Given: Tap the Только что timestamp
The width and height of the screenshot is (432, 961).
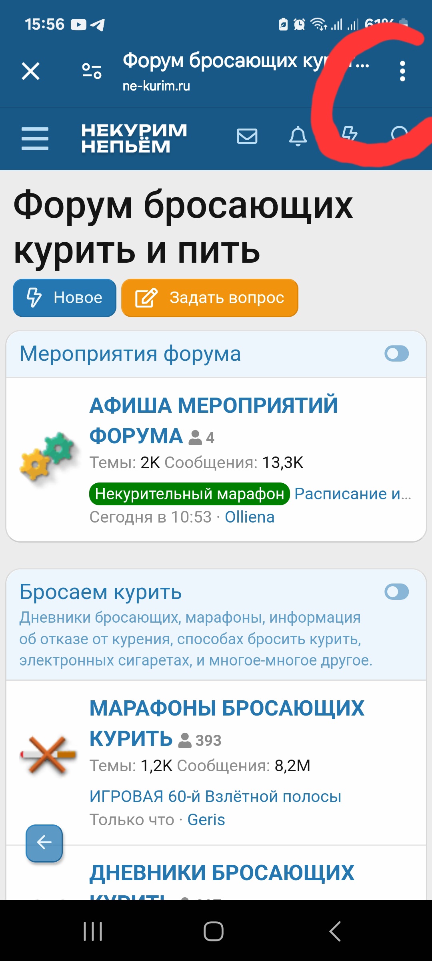Looking at the screenshot, I should 132,820.
